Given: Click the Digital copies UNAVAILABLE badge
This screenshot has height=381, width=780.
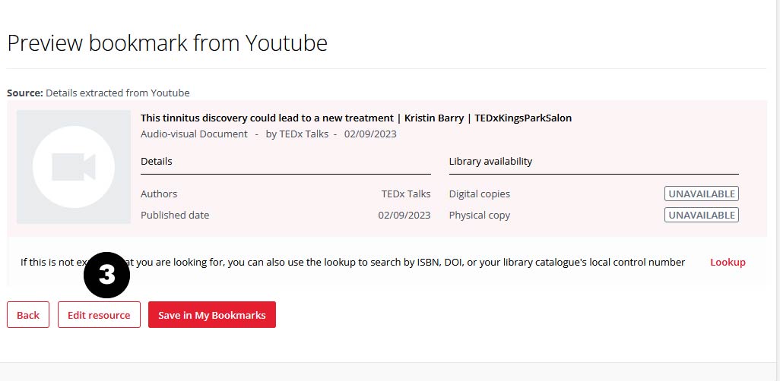Looking at the screenshot, I should click(701, 194).
